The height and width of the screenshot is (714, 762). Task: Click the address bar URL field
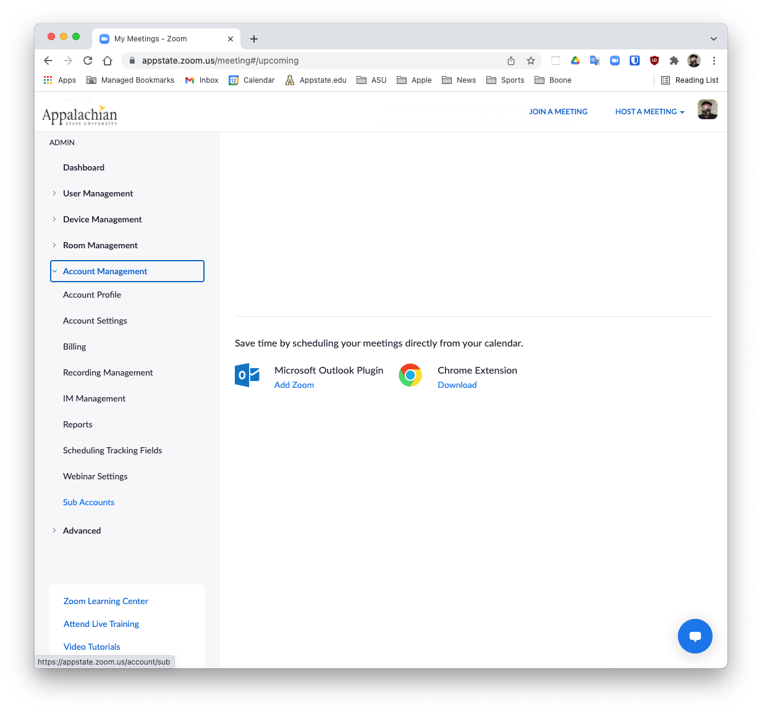(x=309, y=61)
